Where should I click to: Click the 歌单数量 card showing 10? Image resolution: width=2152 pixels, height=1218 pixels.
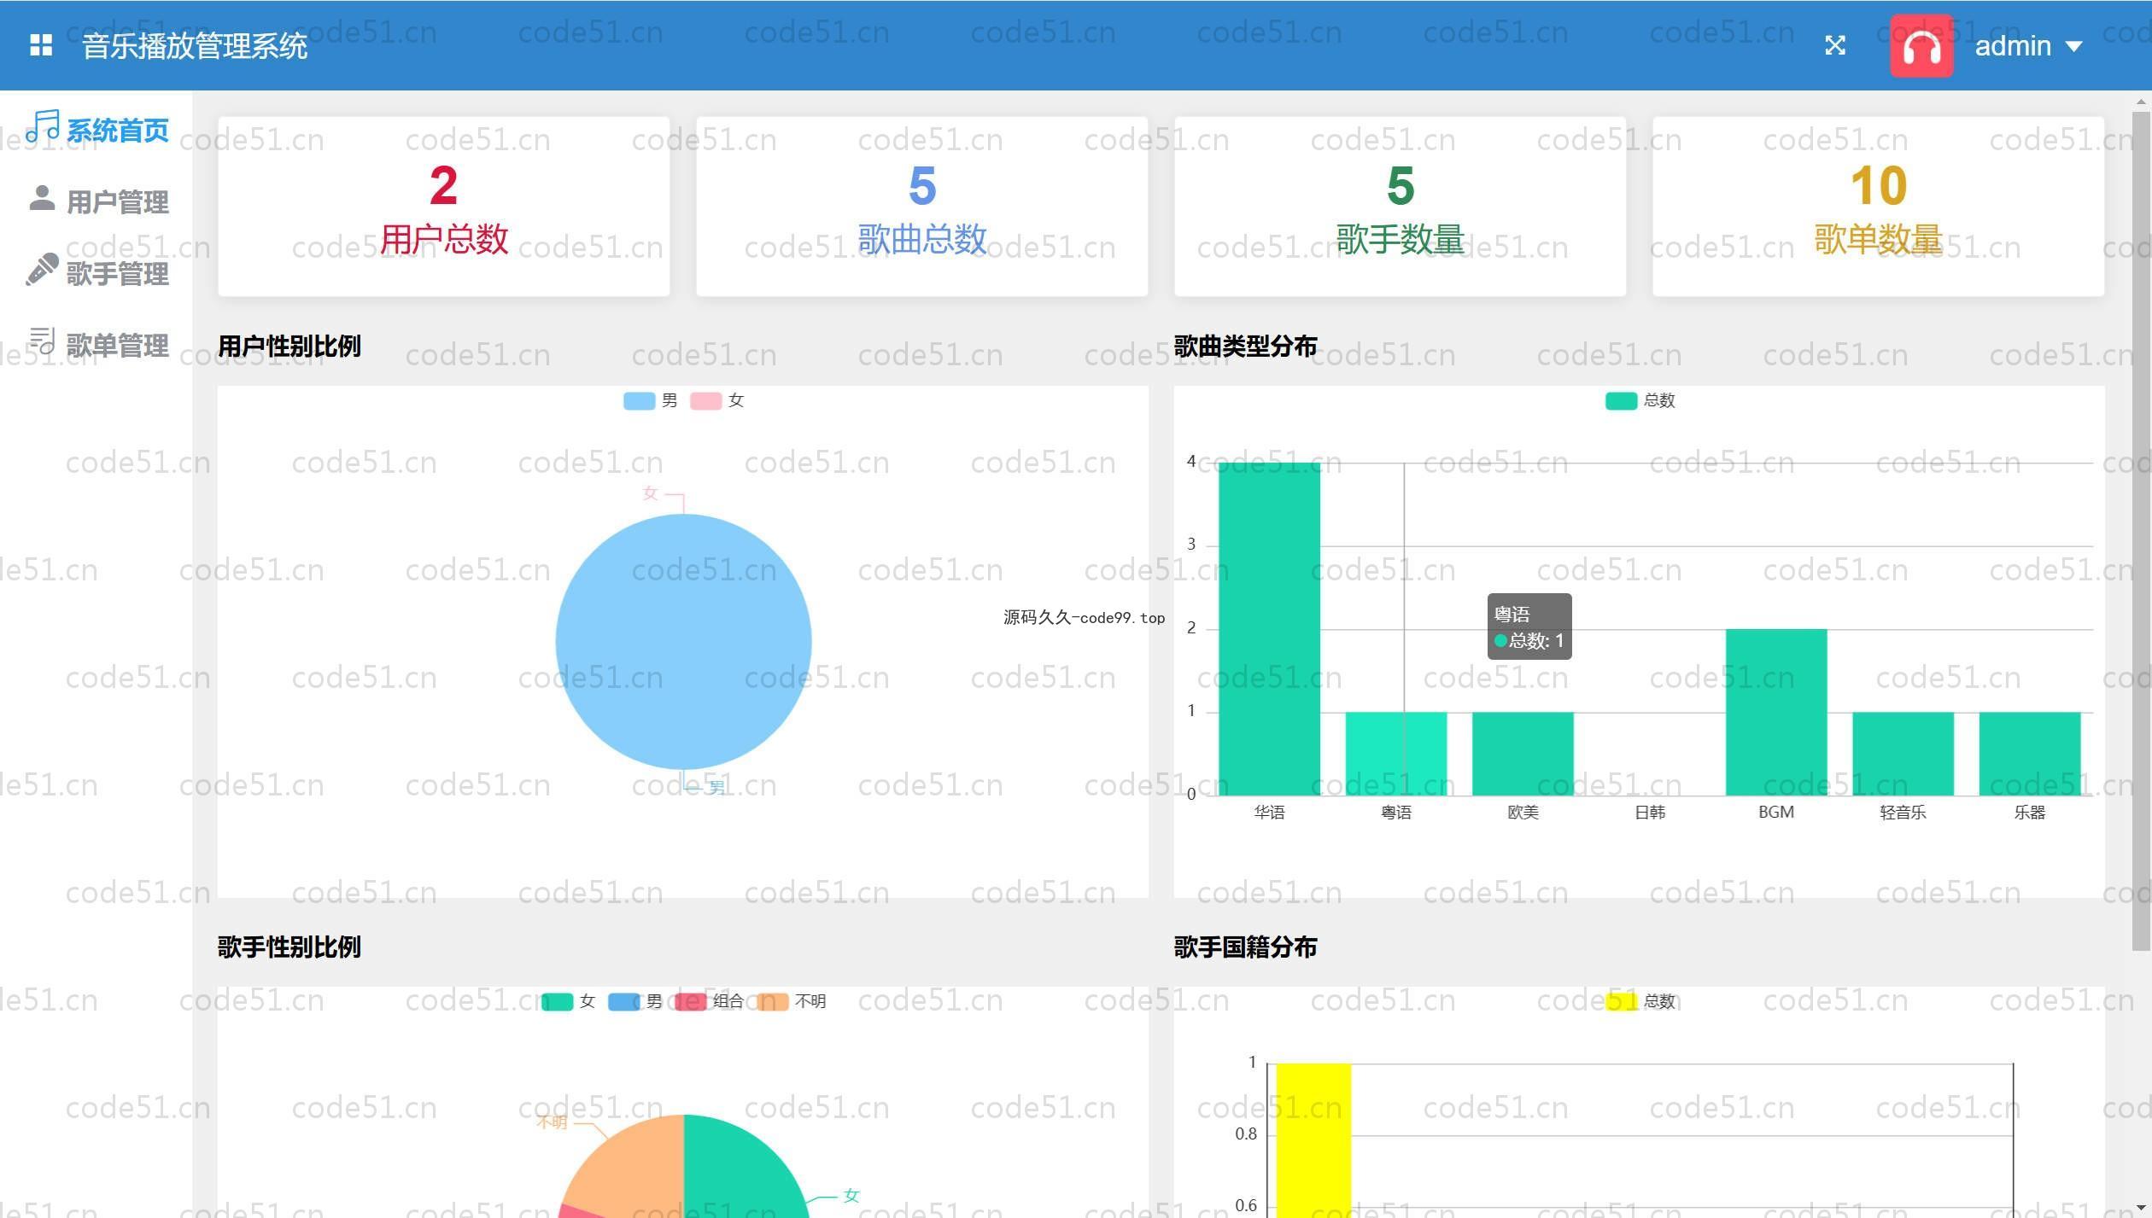[x=1878, y=207]
